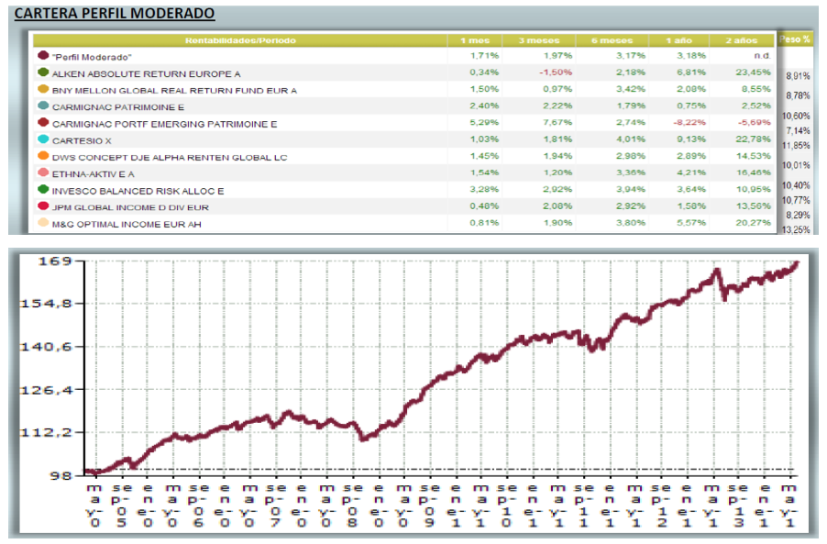Click the "Peso %" column header
The image size is (827, 544).
tap(794, 39)
